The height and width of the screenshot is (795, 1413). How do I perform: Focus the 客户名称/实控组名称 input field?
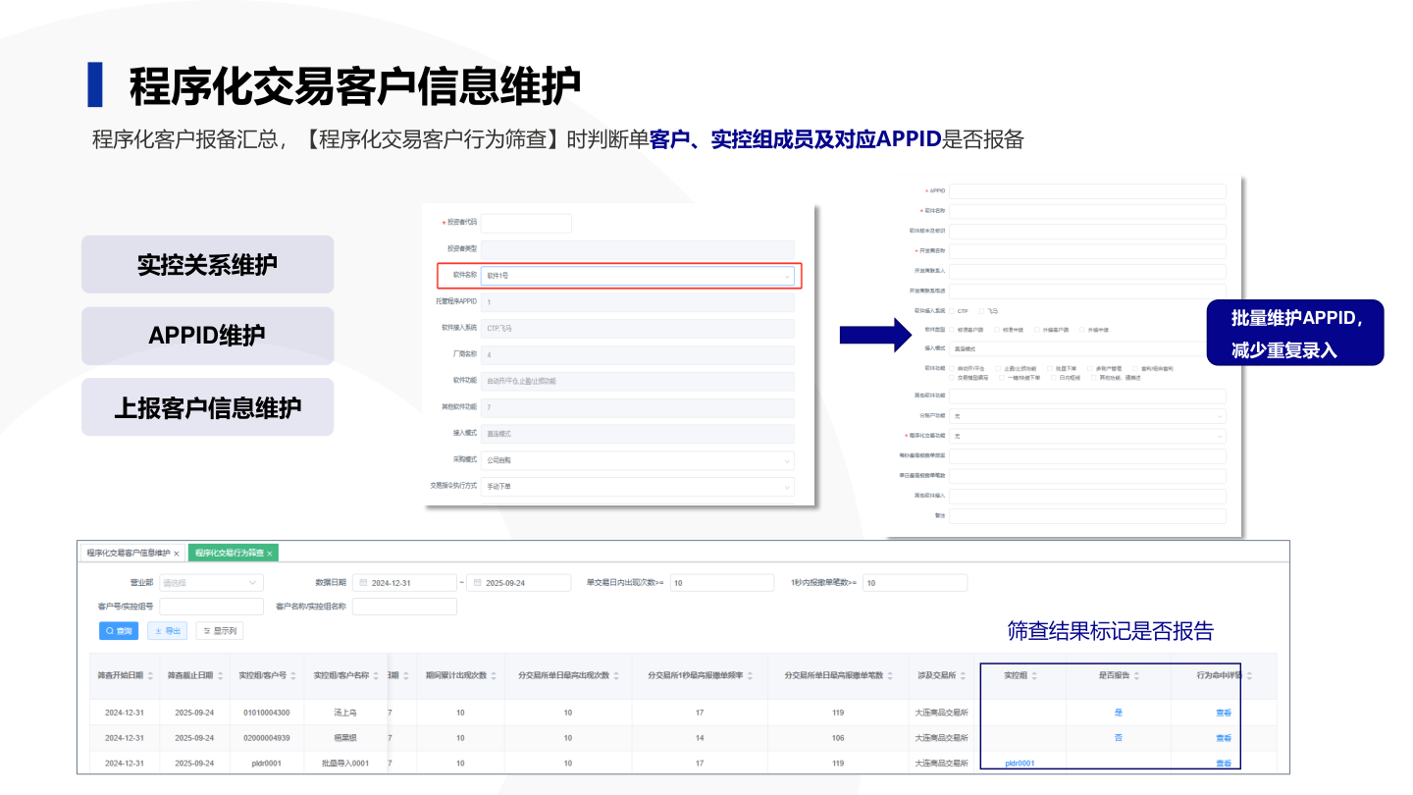pos(404,607)
